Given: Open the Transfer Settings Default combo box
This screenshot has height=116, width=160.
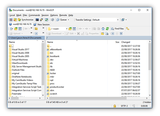Looking at the screenshot, I should click(x=106, y=20).
